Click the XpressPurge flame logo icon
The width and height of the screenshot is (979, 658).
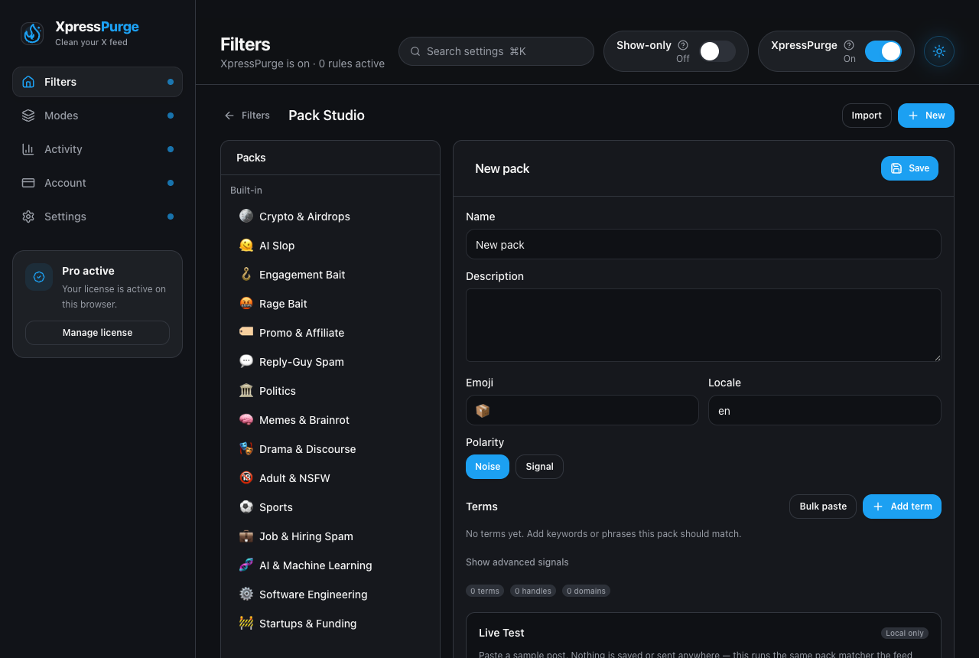(32, 34)
